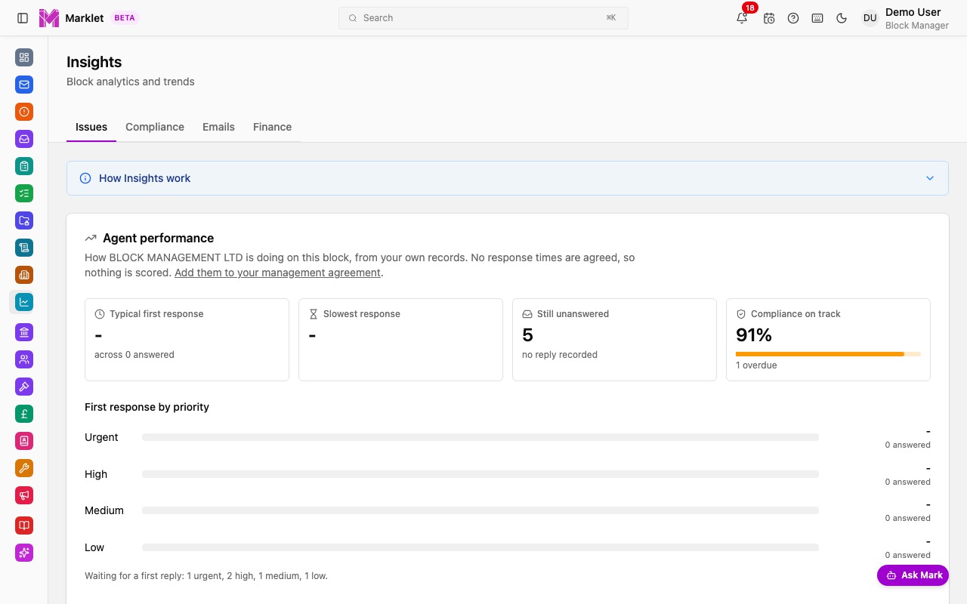The width and height of the screenshot is (967, 604).
Task: Follow the Add them to your management agreement link
Action: click(277, 273)
